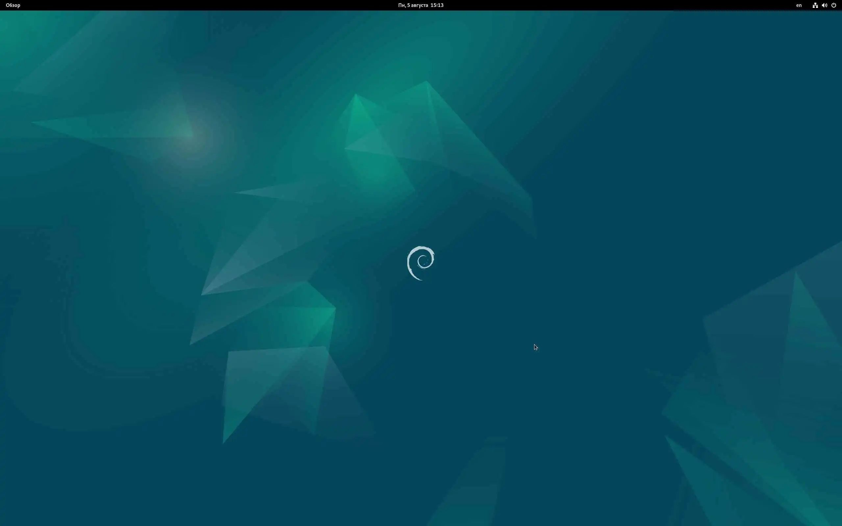
Task: Click the Пн, 5 августа date label
Action: tap(413, 5)
